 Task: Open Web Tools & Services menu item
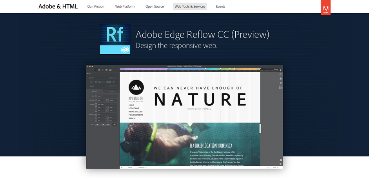coord(190,7)
